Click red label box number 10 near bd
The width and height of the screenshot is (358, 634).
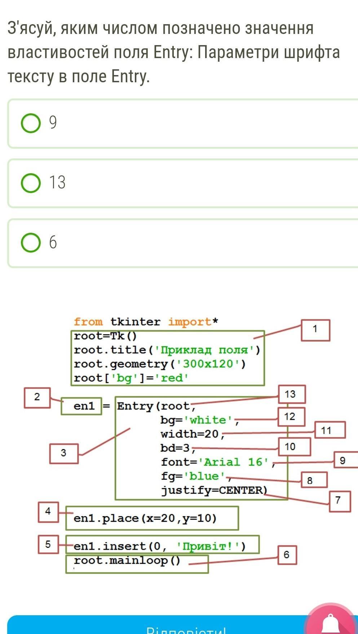[x=295, y=447]
